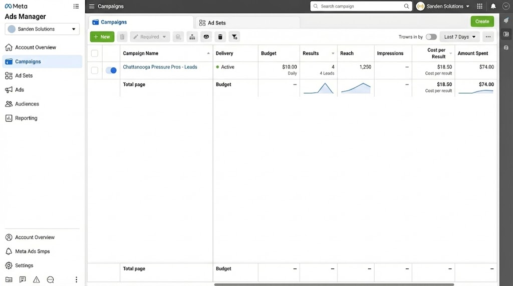Sort by Campaign Name arrow
The width and height of the screenshot is (513, 286).
click(208, 53)
